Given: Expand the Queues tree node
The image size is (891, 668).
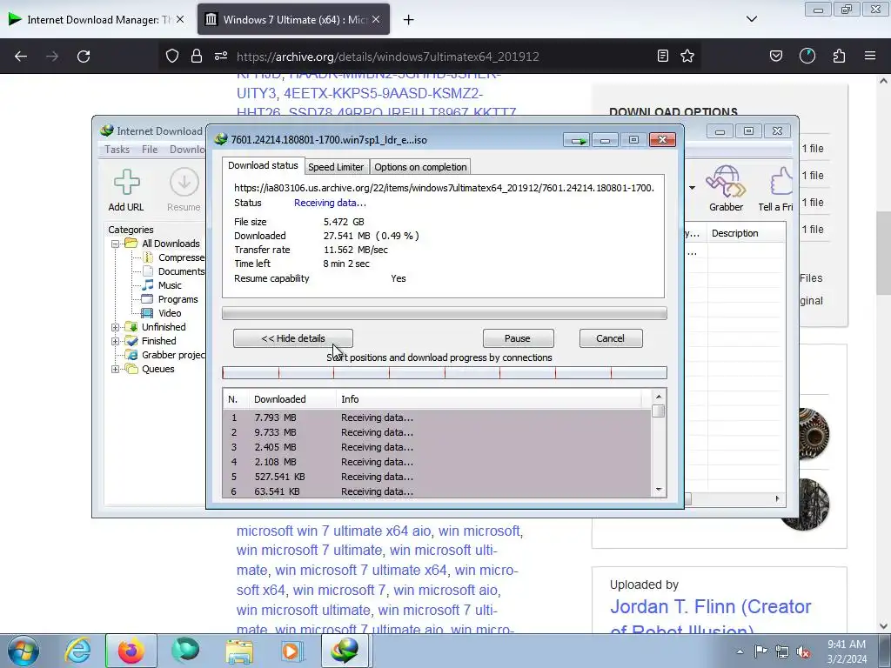Looking at the screenshot, I should [x=116, y=369].
